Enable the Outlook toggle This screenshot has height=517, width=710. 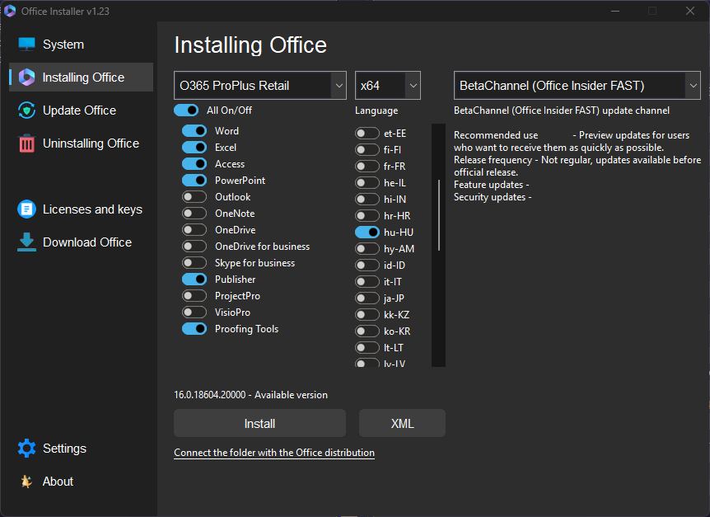194,196
